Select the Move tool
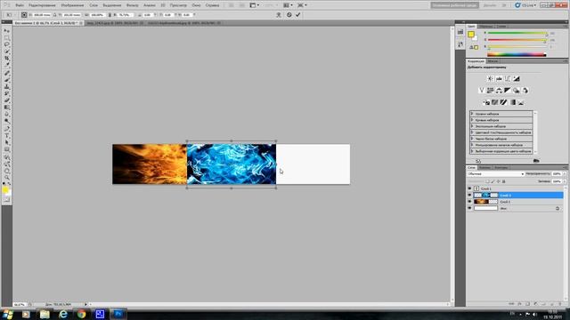 pos(6,30)
